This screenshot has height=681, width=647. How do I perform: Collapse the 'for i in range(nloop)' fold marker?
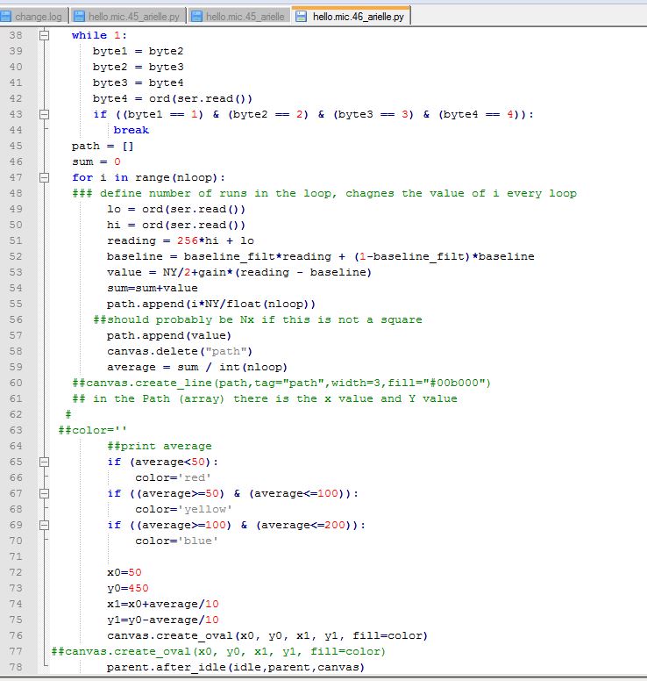pyautogui.click(x=44, y=177)
